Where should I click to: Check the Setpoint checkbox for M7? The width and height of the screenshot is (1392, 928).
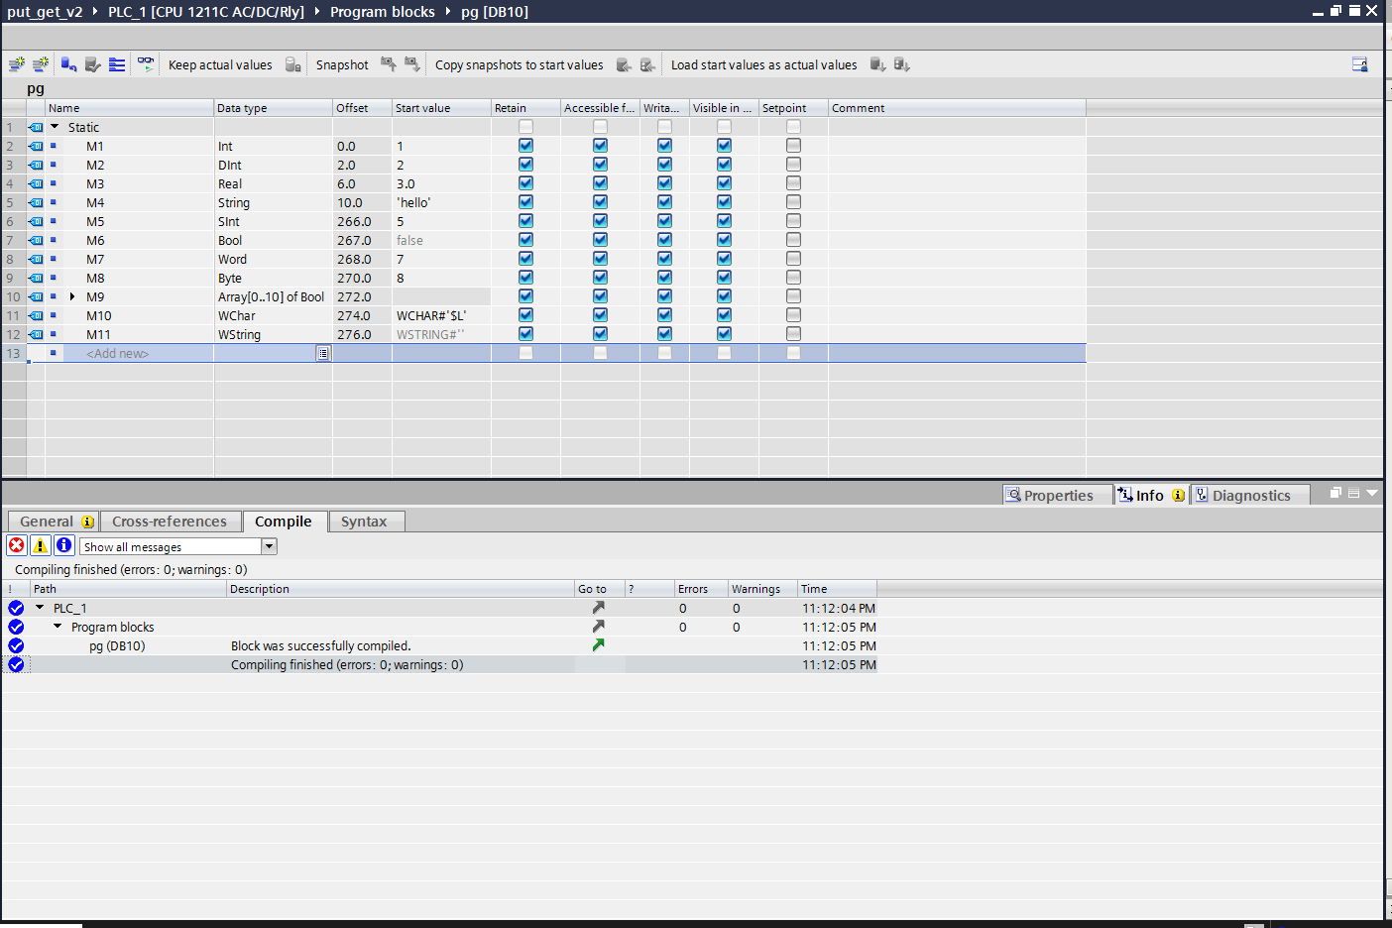(x=793, y=259)
